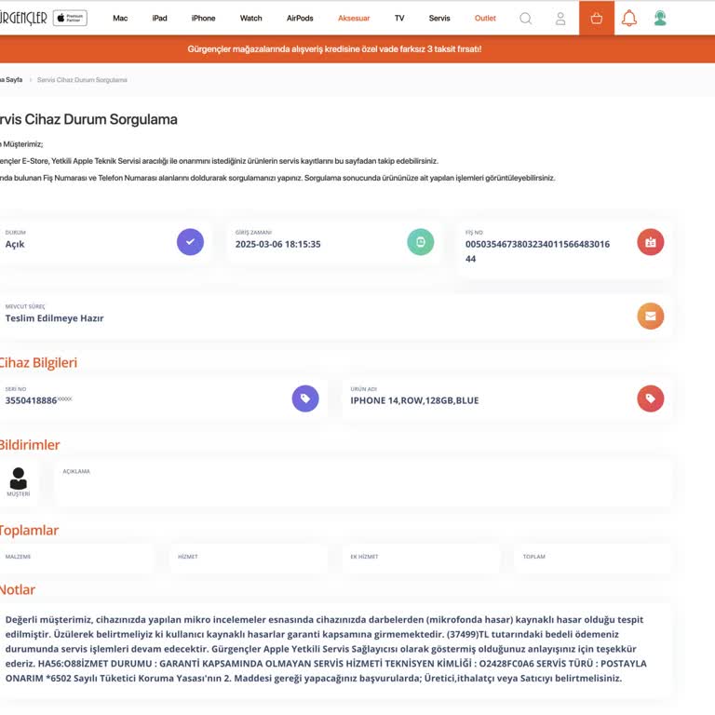Click the purple checkmark status icon
Screen dimensions: 715x715
190,242
